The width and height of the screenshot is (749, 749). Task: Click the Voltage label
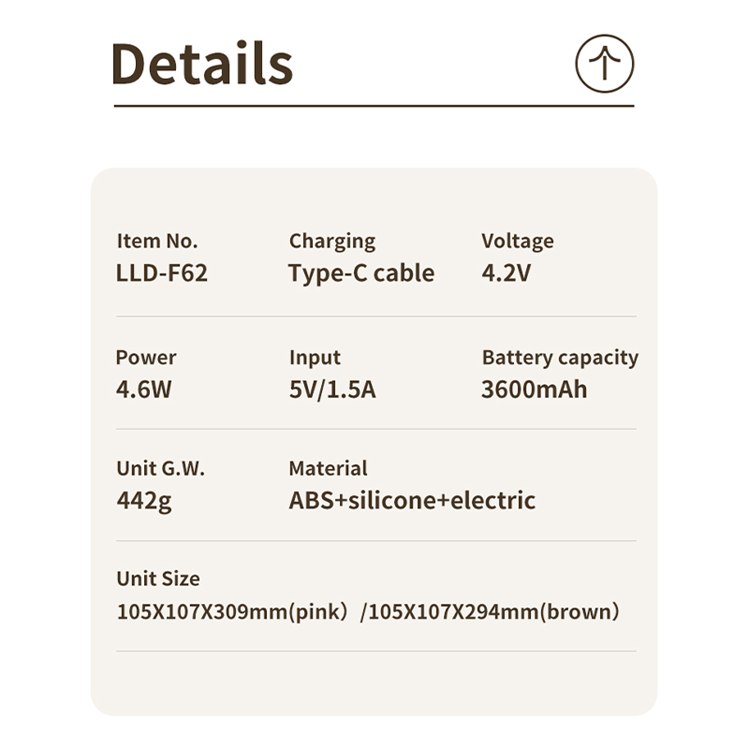pos(517,241)
